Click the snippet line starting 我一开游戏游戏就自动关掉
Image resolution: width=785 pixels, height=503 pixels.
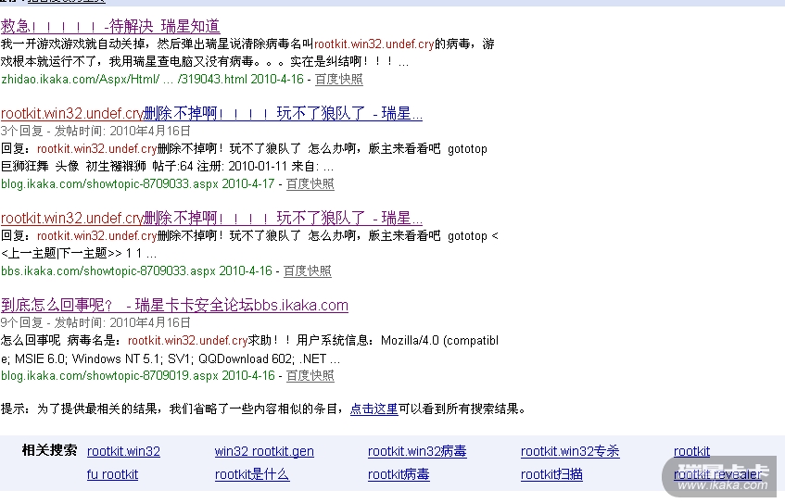pos(247,44)
